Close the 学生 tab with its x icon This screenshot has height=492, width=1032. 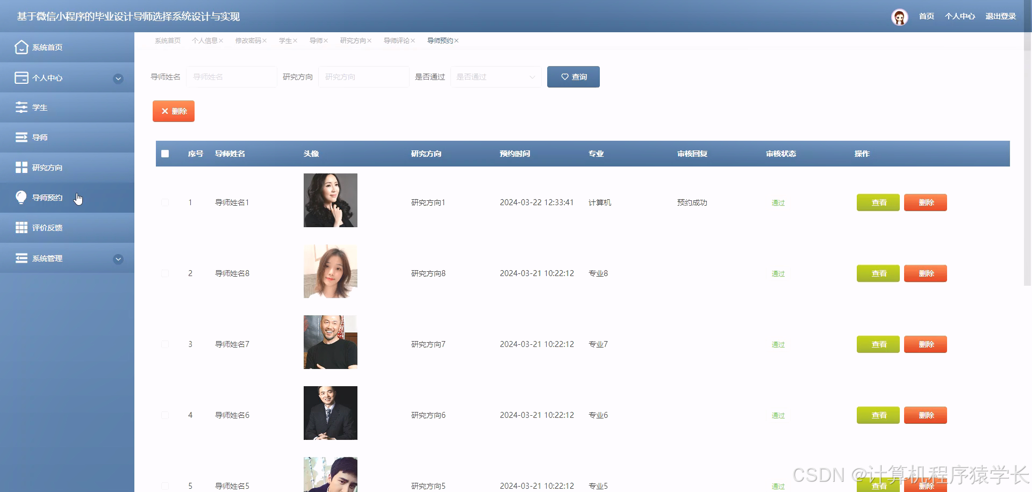295,41
